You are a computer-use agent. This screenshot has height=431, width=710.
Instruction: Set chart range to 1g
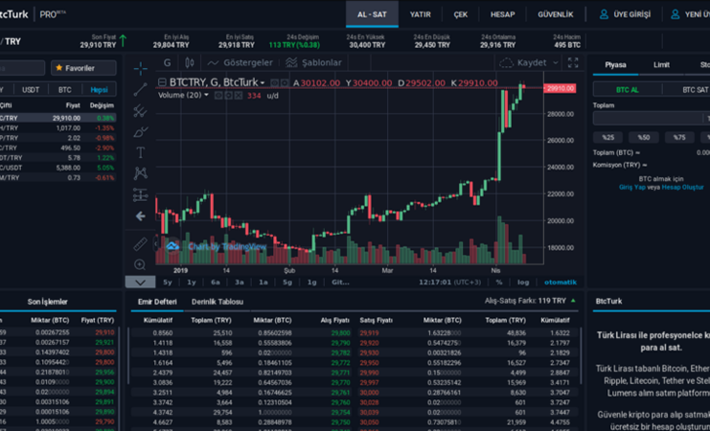(312, 282)
